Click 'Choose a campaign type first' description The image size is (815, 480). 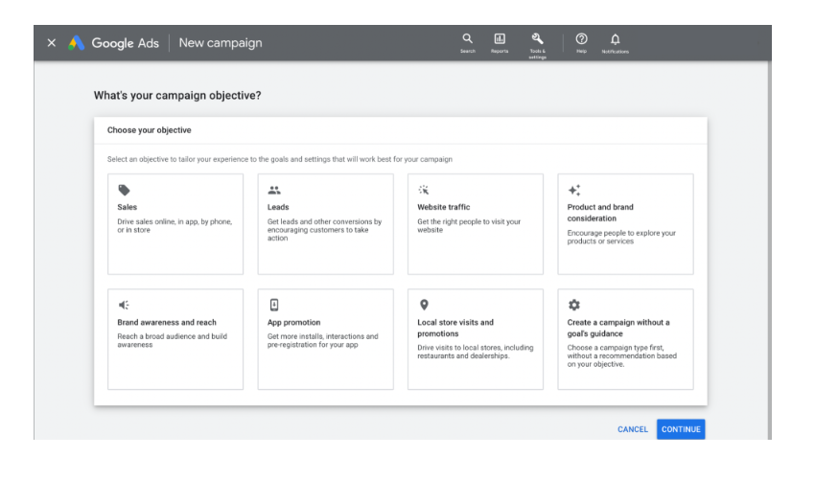622,356
